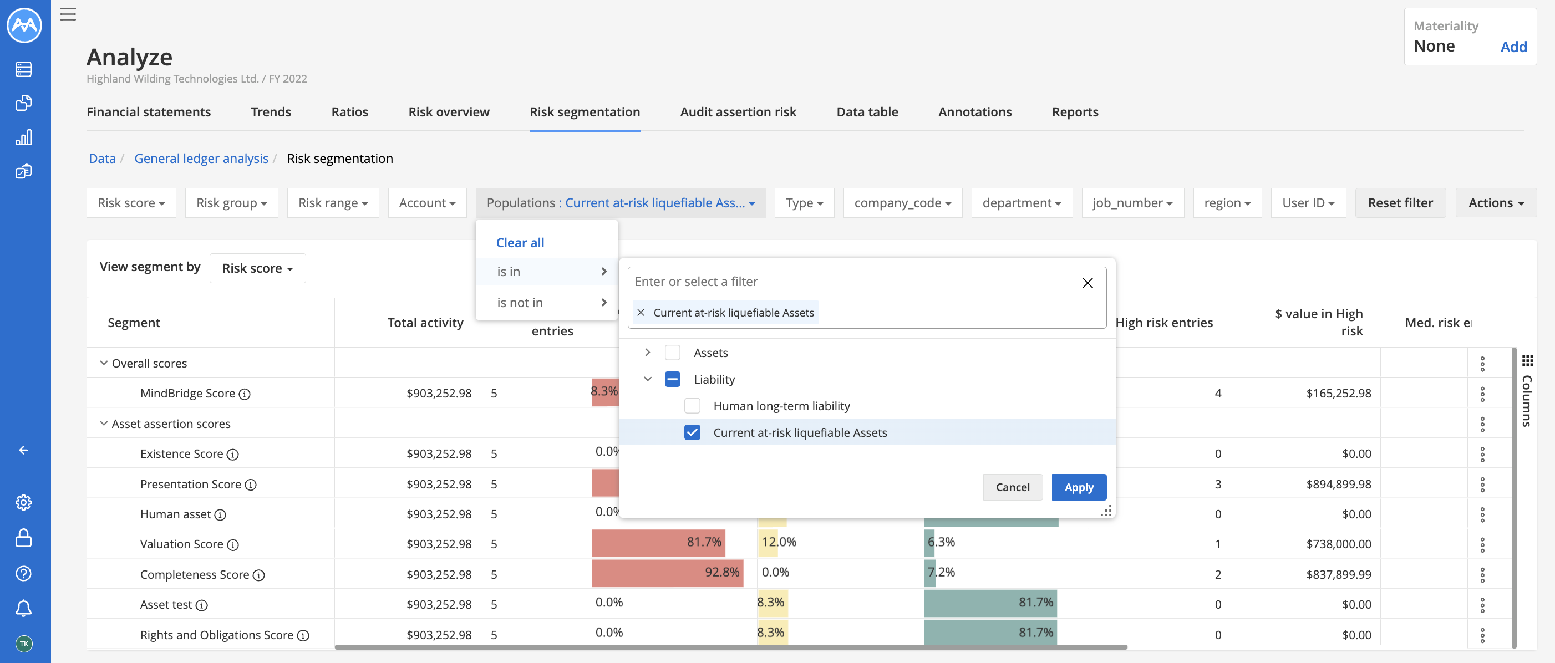1555x663 pixels.
Task: Click the Apply button
Action: pos(1078,487)
